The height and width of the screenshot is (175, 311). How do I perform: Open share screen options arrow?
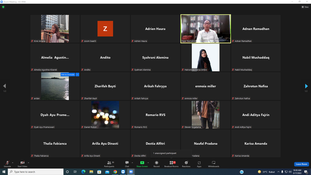pyautogui.click(x=148, y=163)
